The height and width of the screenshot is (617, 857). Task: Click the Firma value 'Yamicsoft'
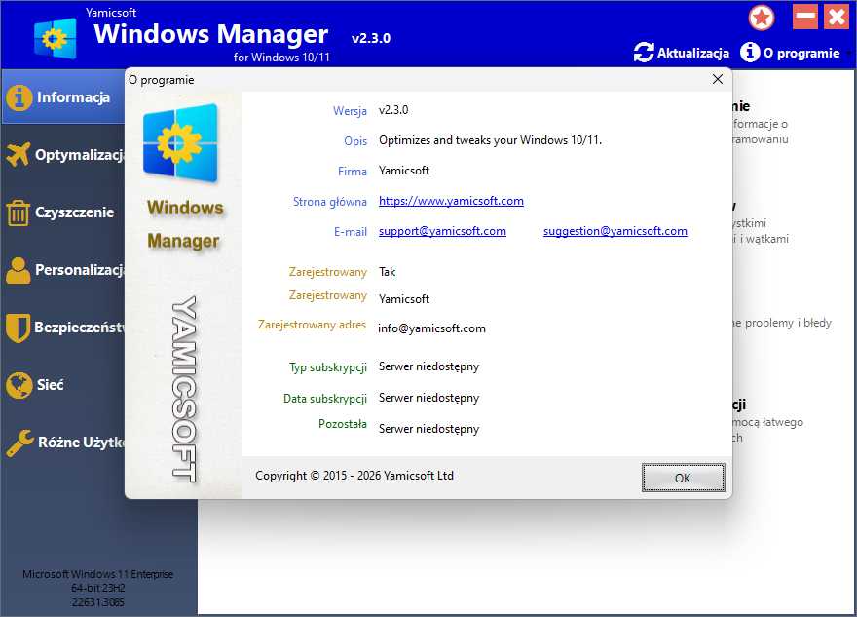point(404,171)
